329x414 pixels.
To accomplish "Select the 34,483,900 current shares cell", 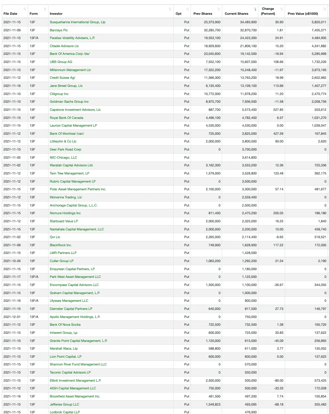I will click(240, 22).
